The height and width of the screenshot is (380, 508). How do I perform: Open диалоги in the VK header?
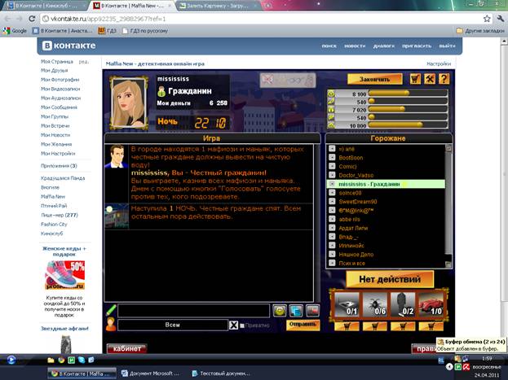[383, 46]
